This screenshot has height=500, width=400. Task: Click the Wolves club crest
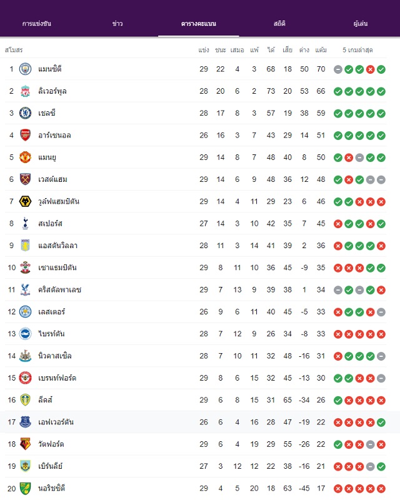(25, 201)
